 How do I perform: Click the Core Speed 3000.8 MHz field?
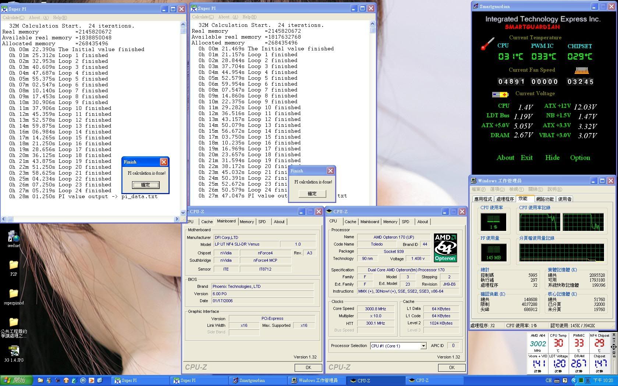[375, 309]
